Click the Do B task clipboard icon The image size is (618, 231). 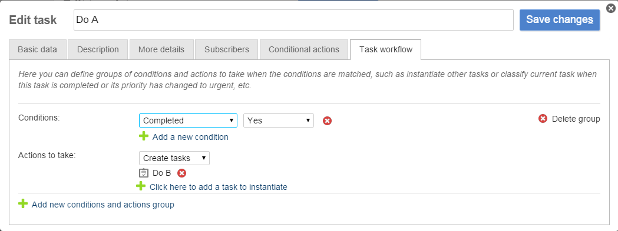[x=144, y=173]
